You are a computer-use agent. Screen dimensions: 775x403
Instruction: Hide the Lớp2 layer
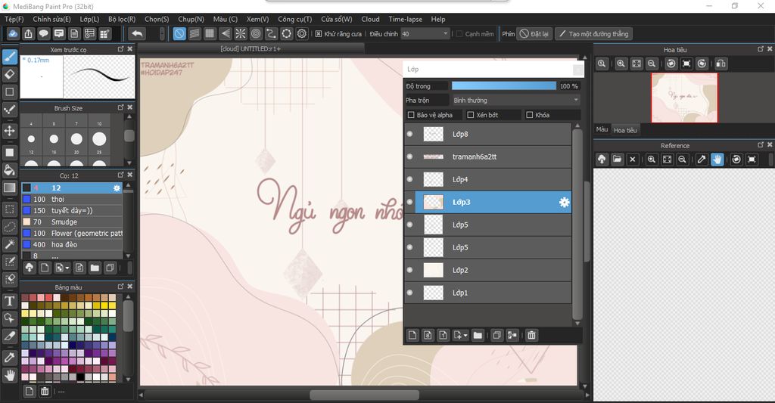pyautogui.click(x=409, y=270)
